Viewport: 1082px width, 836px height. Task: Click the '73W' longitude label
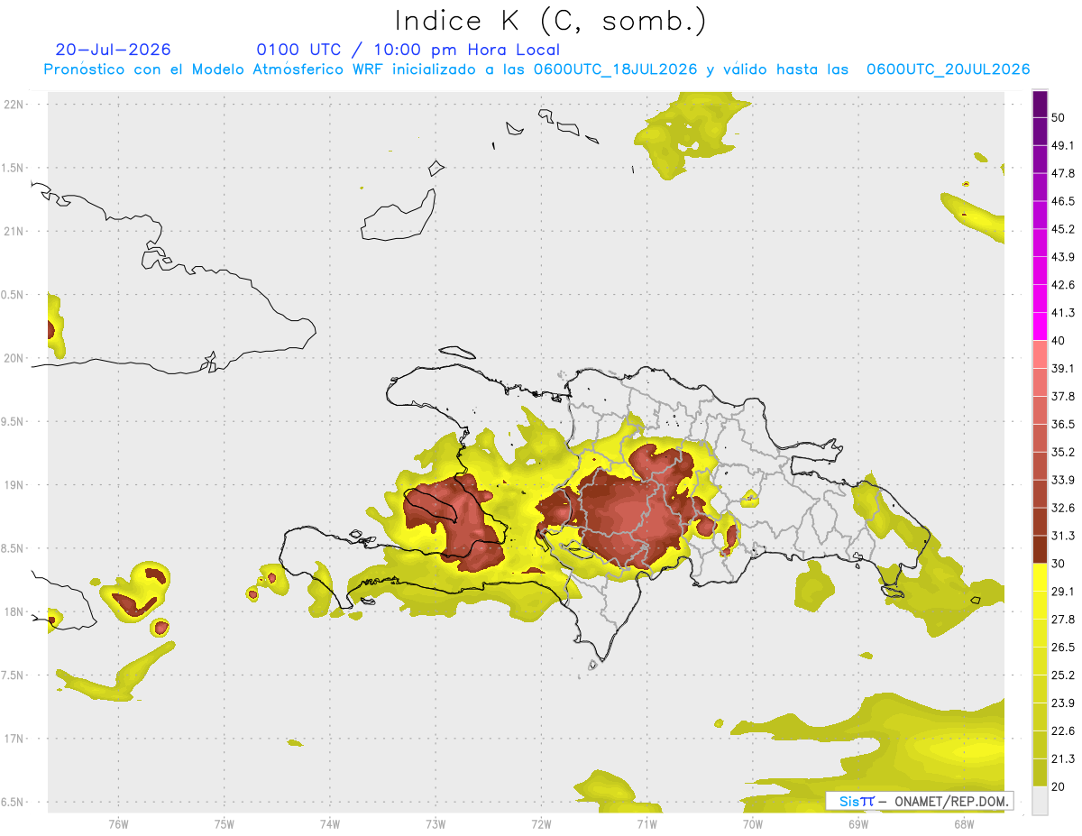pos(436,823)
